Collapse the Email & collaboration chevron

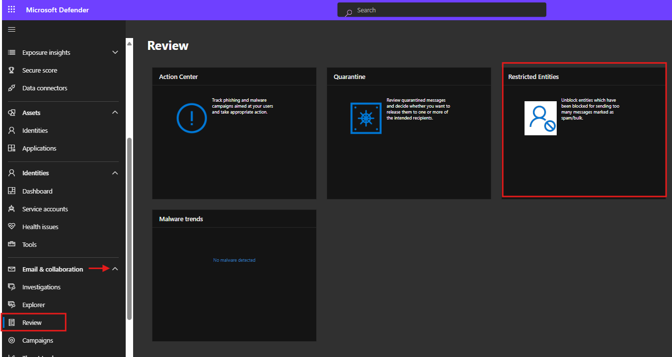pos(115,269)
